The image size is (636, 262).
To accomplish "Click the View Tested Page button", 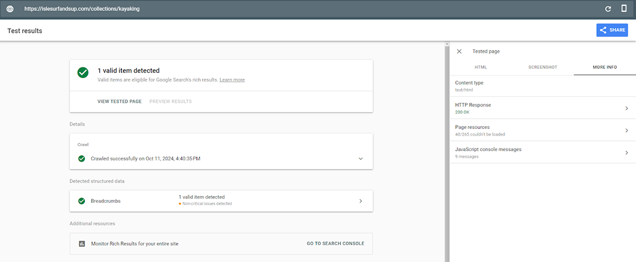I will [x=119, y=101].
